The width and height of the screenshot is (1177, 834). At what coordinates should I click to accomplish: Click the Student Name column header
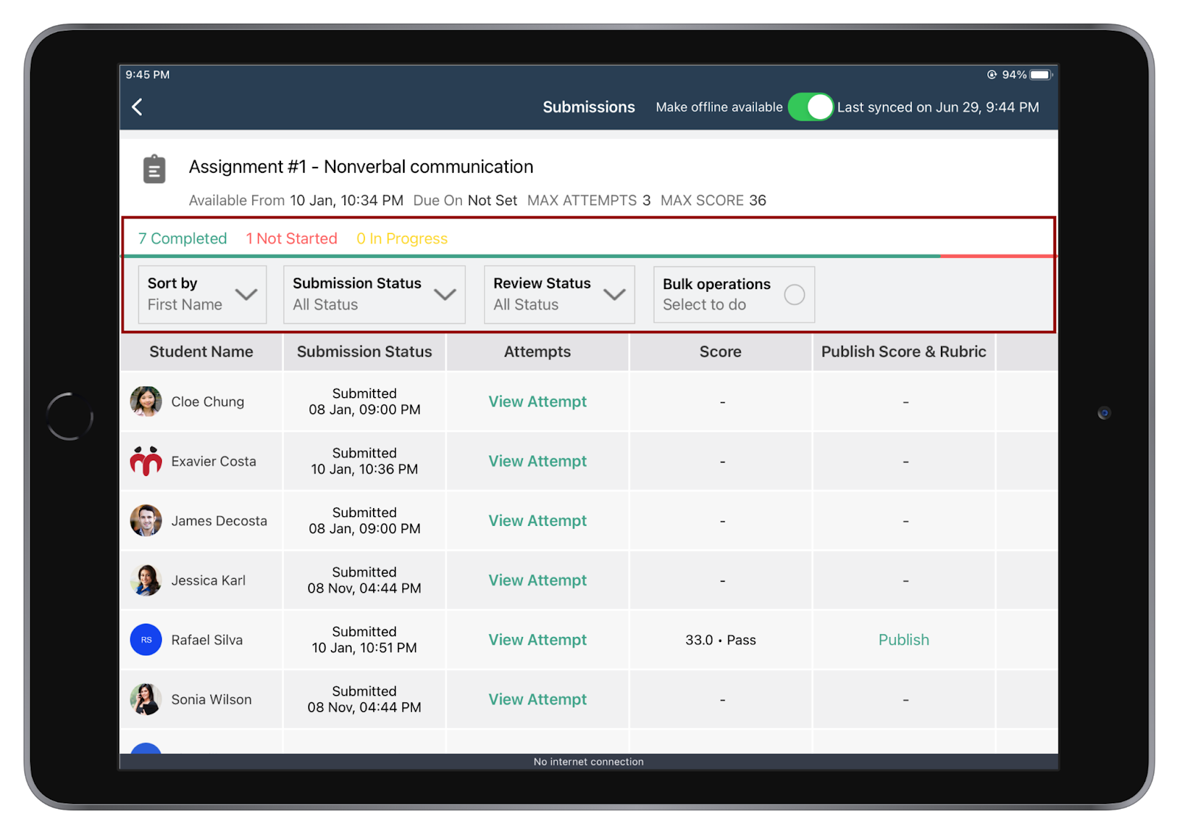[x=202, y=352]
